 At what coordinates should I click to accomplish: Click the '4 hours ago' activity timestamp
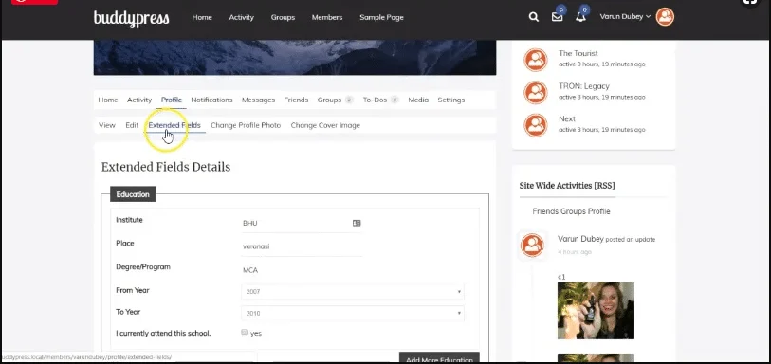tap(575, 252)
